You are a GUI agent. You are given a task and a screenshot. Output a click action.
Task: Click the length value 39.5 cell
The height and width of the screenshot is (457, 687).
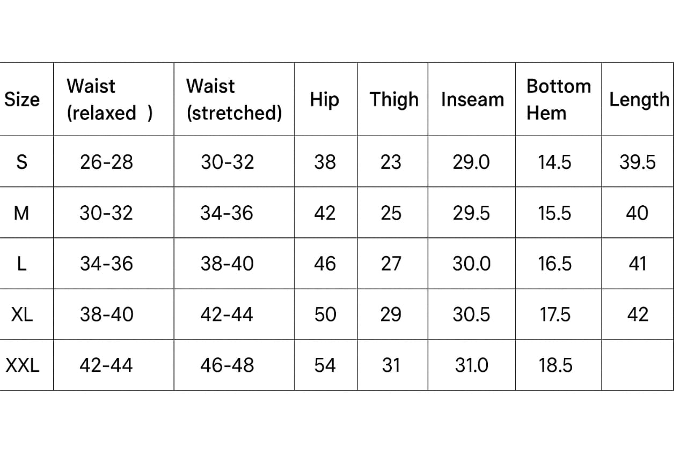point(638,162)
